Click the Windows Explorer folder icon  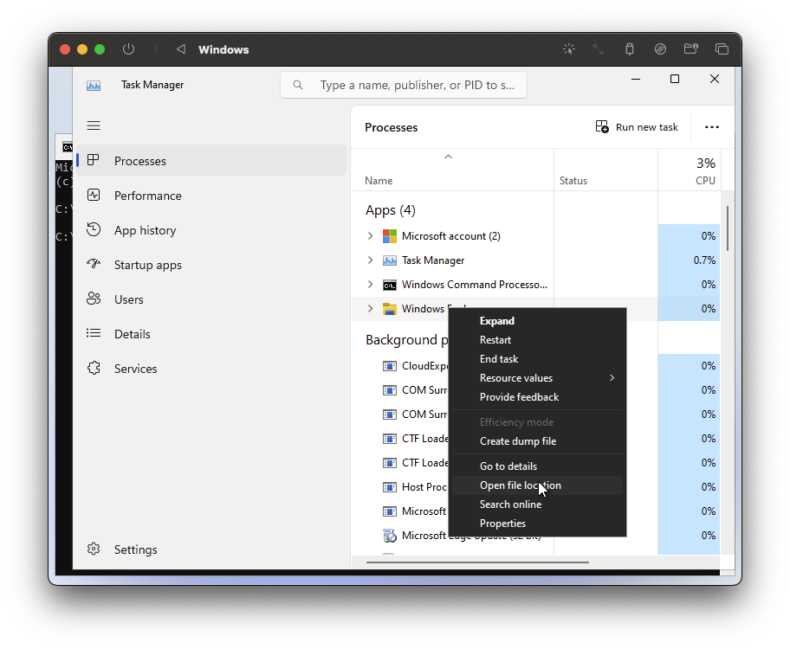pyautogui.click(x=390, y=309)
